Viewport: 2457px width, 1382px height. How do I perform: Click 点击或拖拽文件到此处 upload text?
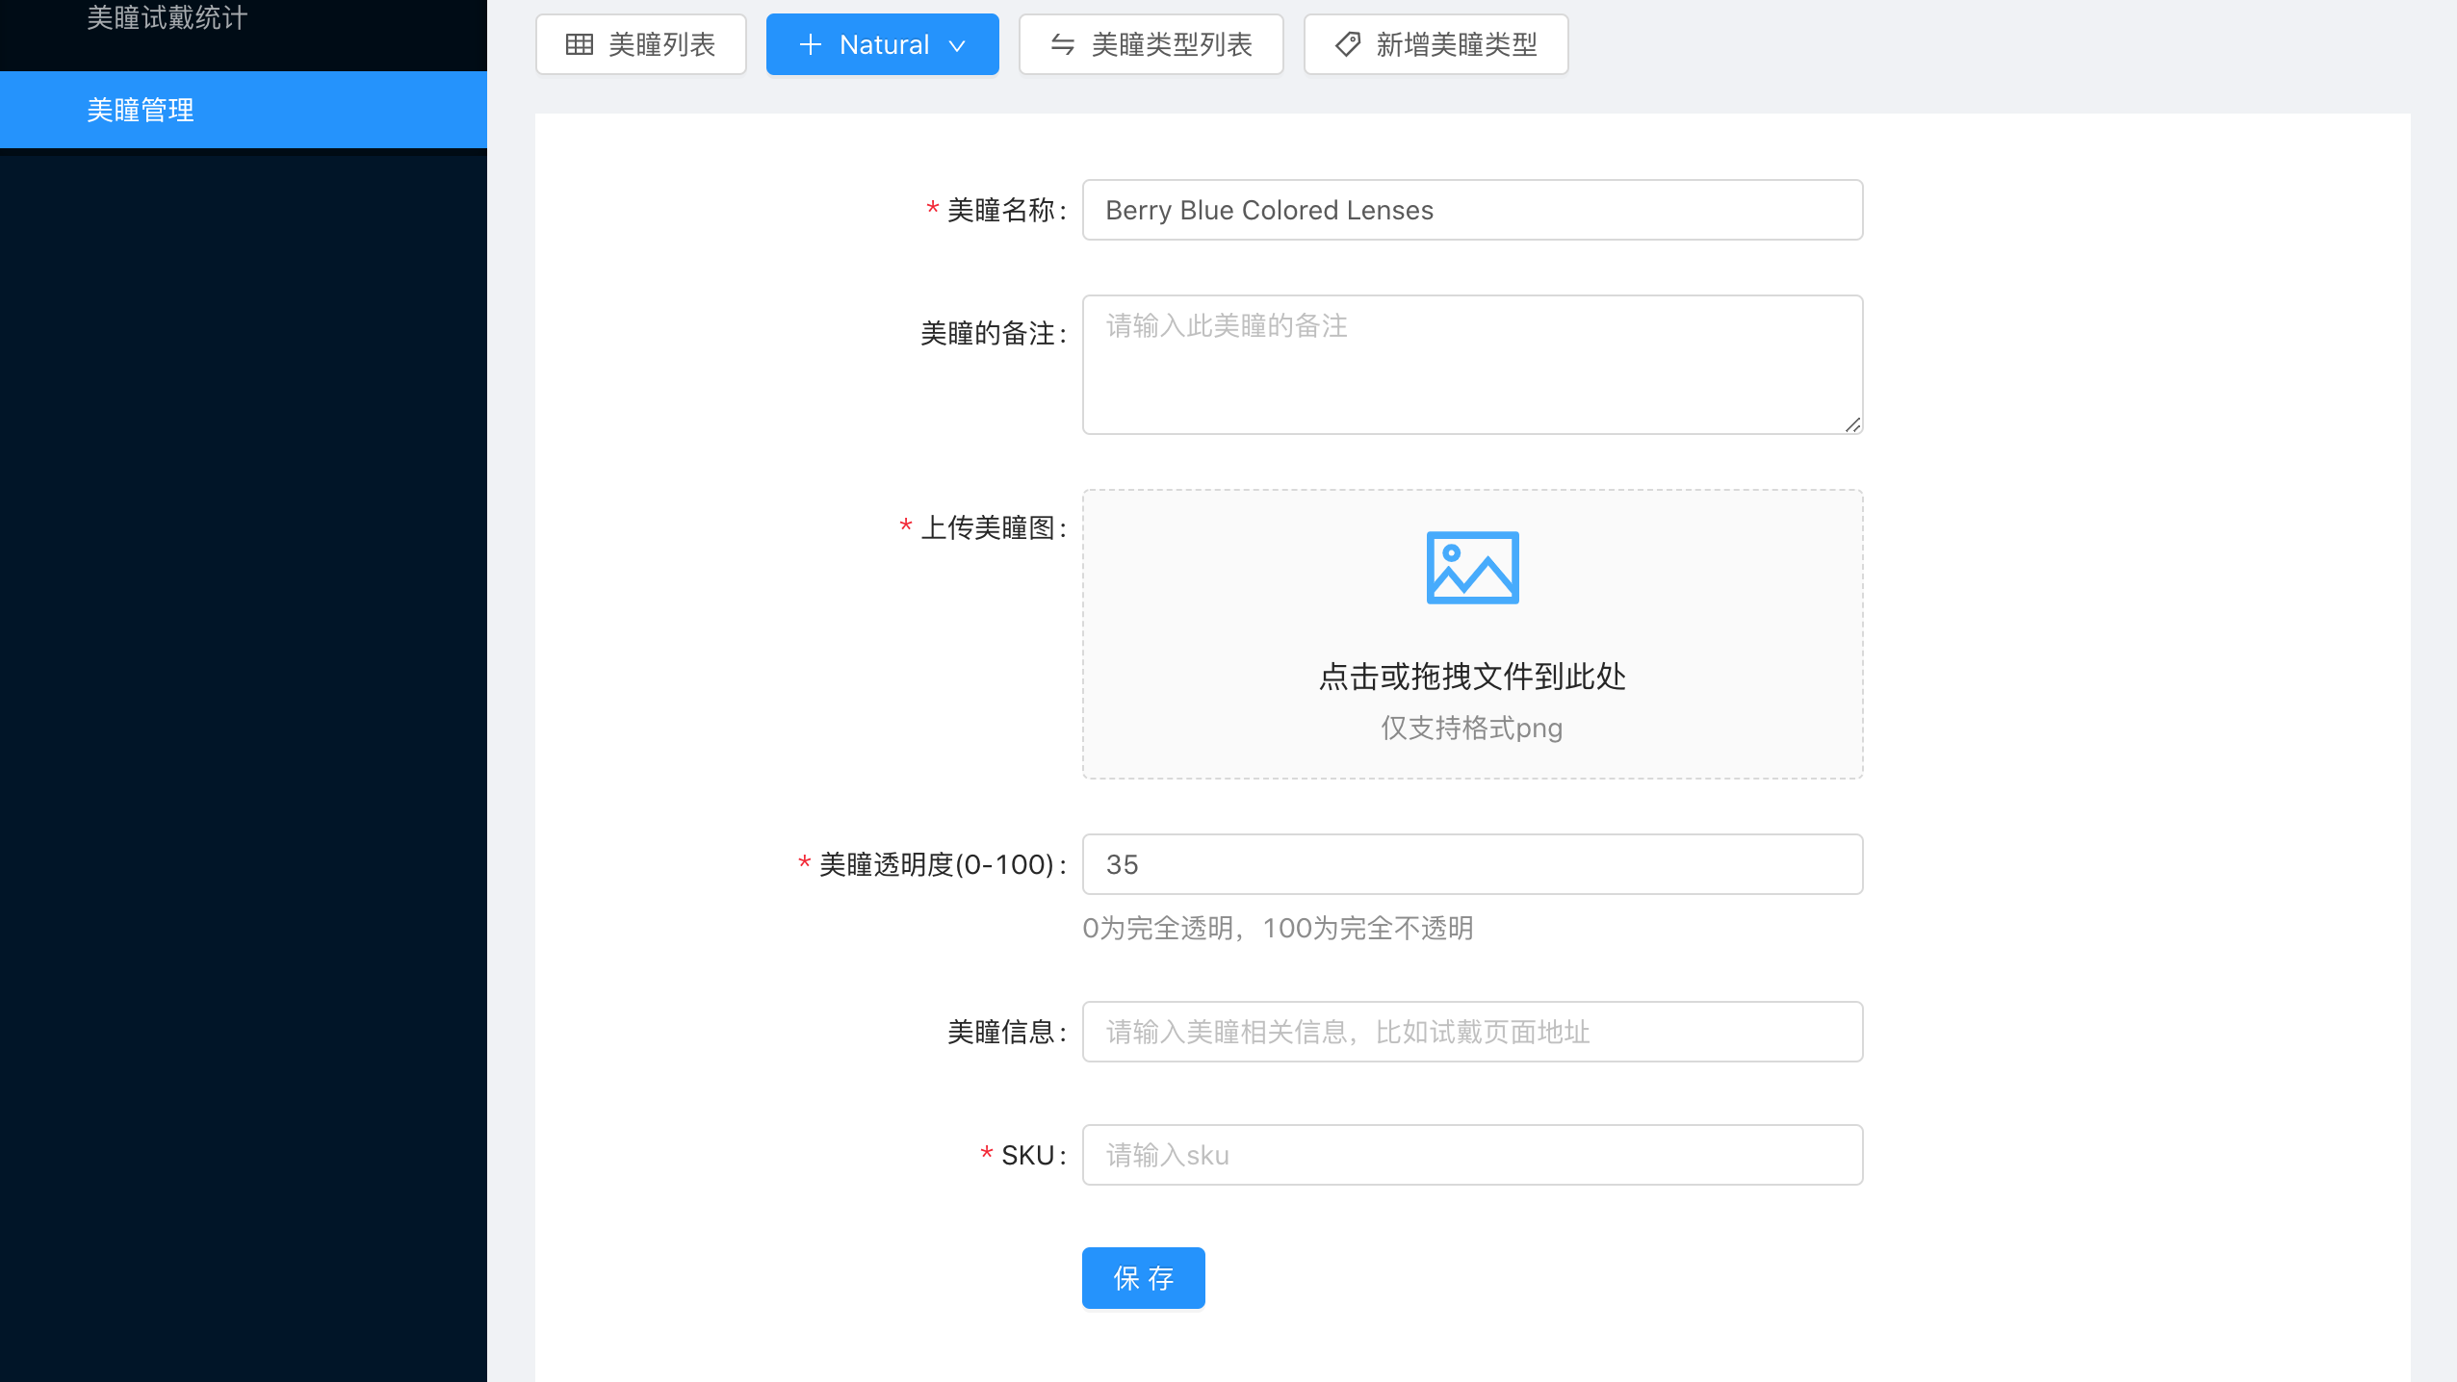(1472, 677)
